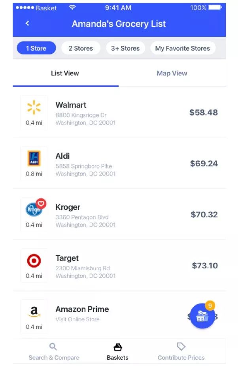Tap the Amazon Prime logo
238x366 pixels.
coord(34,312)
